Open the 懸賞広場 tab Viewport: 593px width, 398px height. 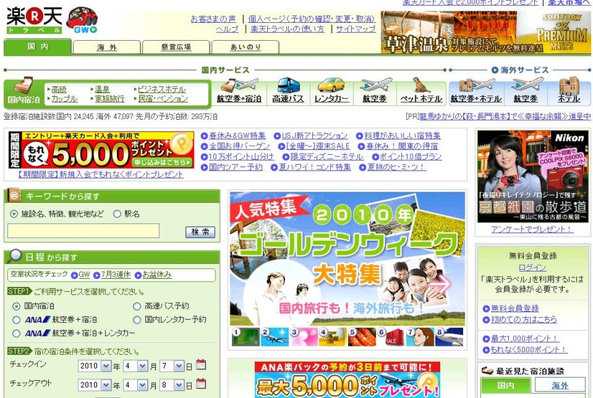176,47
